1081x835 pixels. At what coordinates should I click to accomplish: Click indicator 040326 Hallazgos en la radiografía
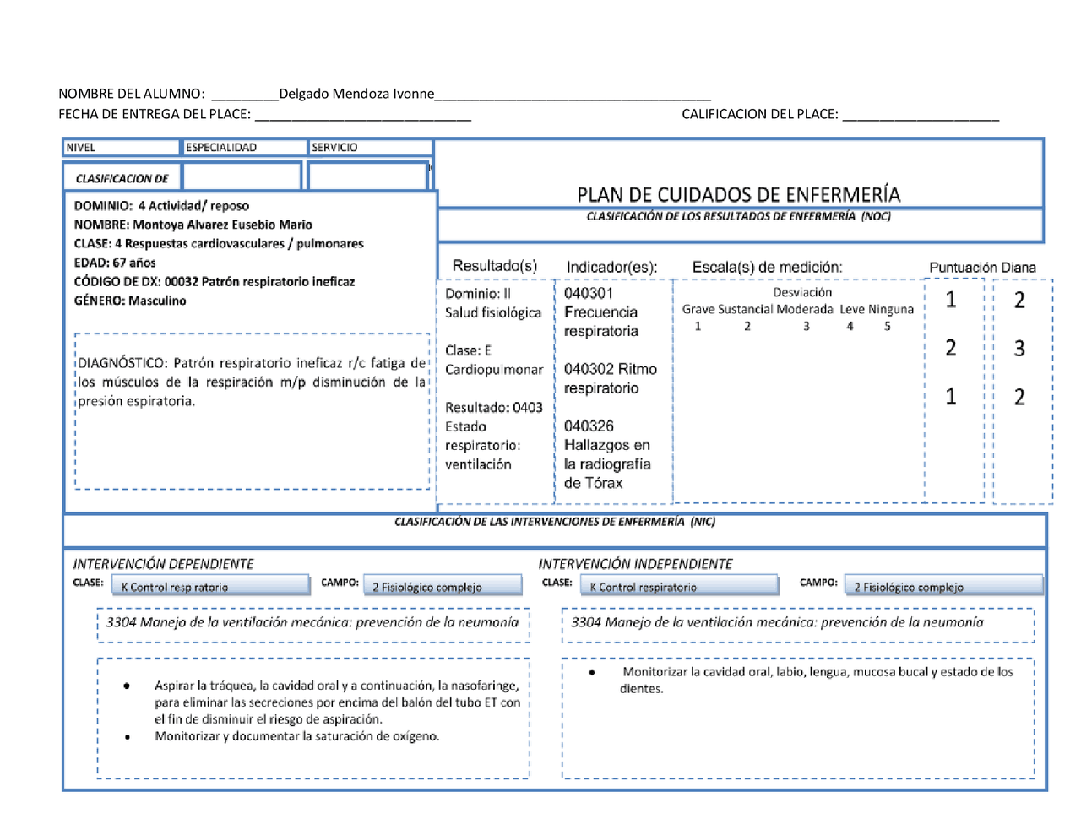point(608,445)
